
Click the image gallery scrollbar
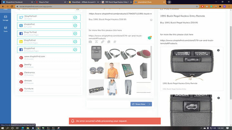coord(151,63)
